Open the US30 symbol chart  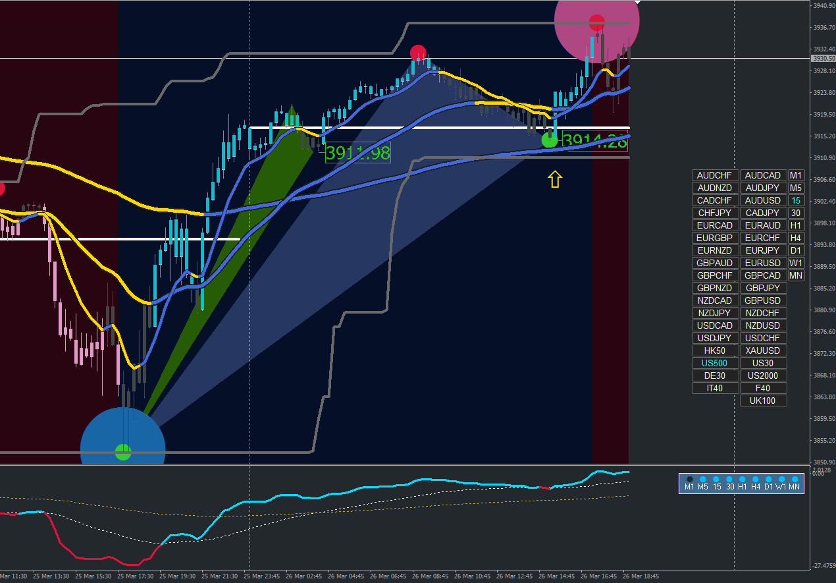pyautogui.click(x=764, y=363)
